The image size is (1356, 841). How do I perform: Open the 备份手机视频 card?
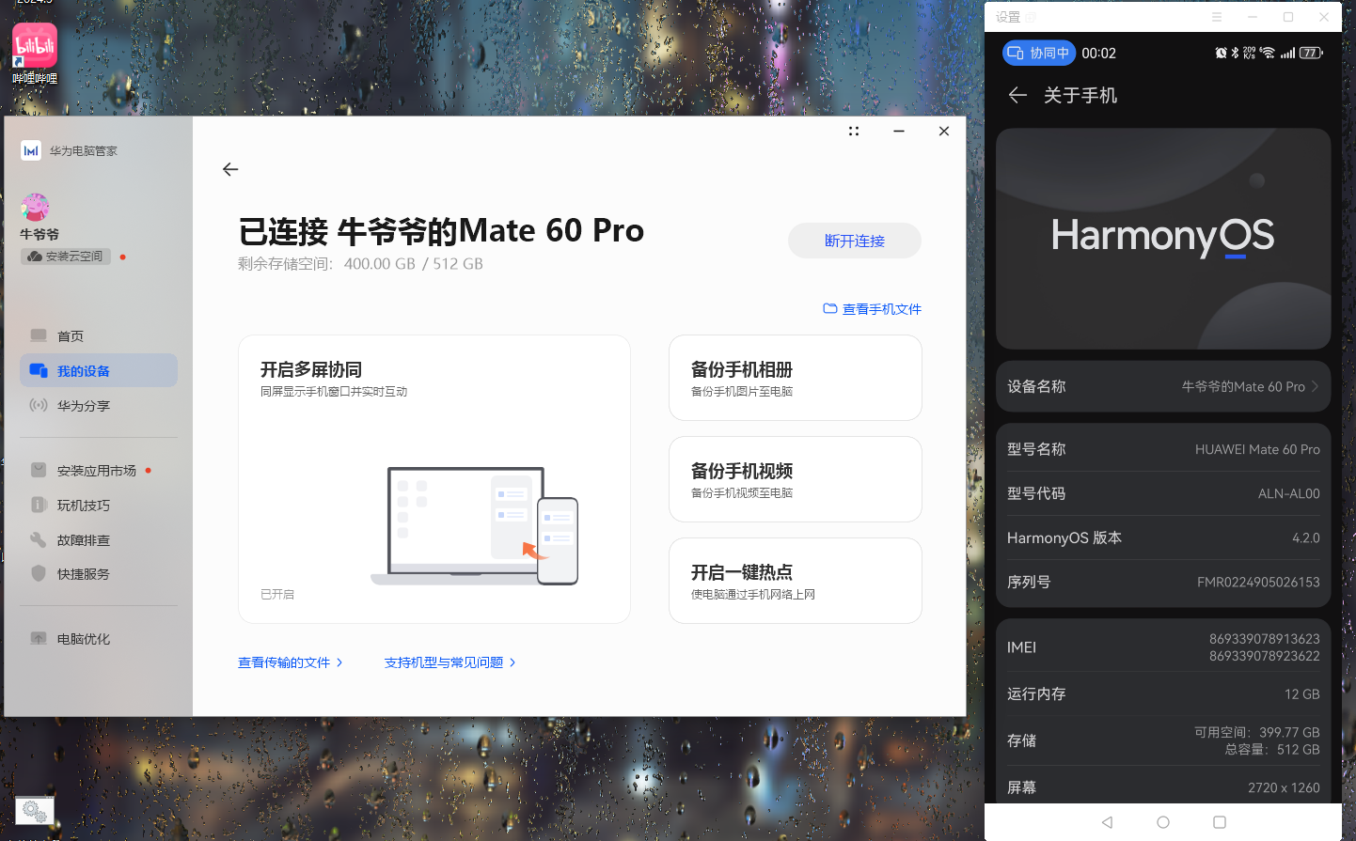click(x=796, y=479)
